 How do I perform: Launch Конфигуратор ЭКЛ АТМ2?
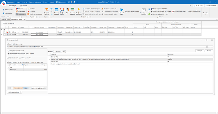(x=159, y=9)
